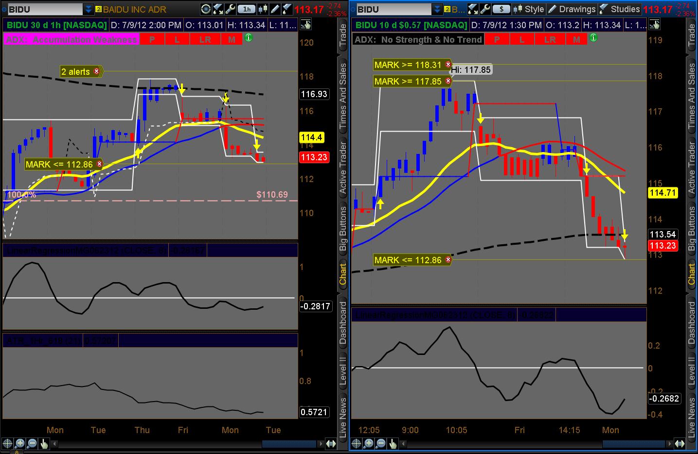Click the 2 alerts label in left chart
Image resolution: width=698 pixels, height=454 pixels.
tap(75, 71)
